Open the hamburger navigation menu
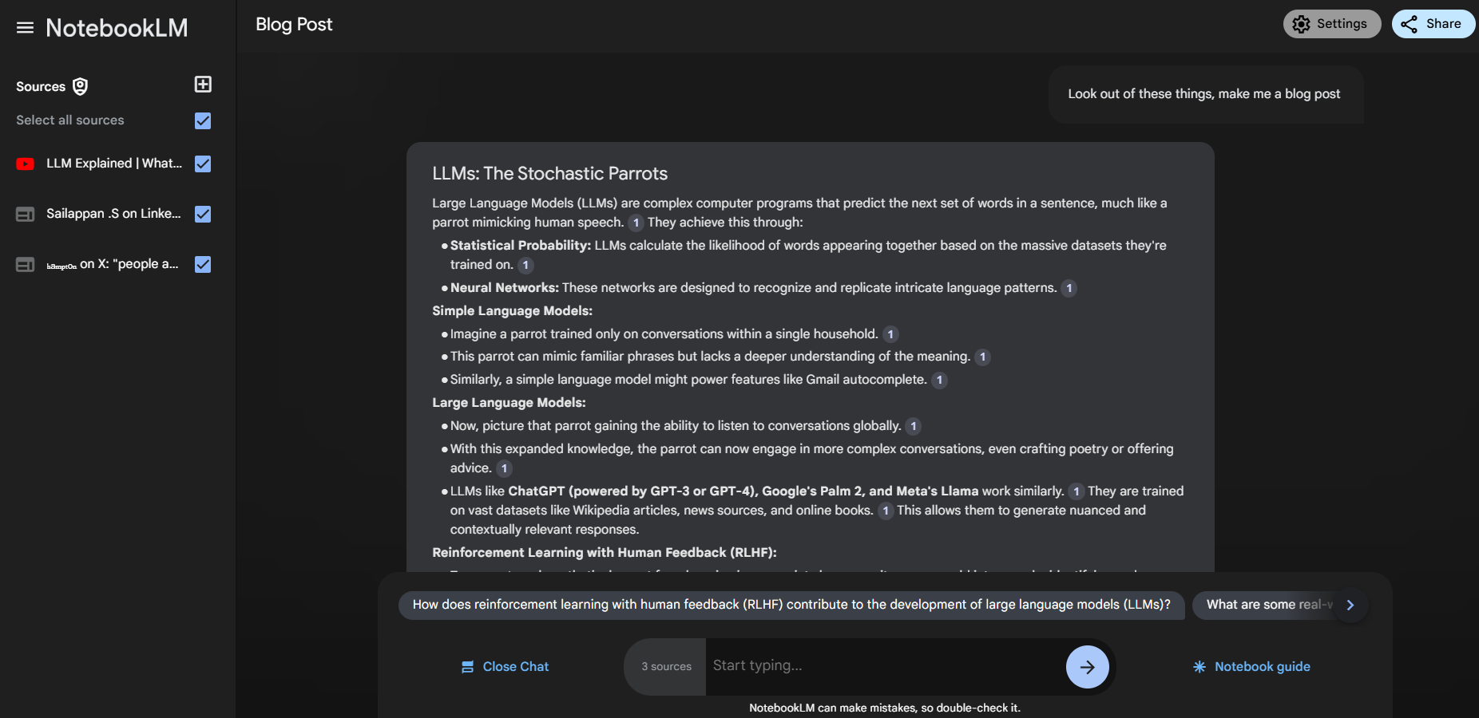 coord(25,28)
